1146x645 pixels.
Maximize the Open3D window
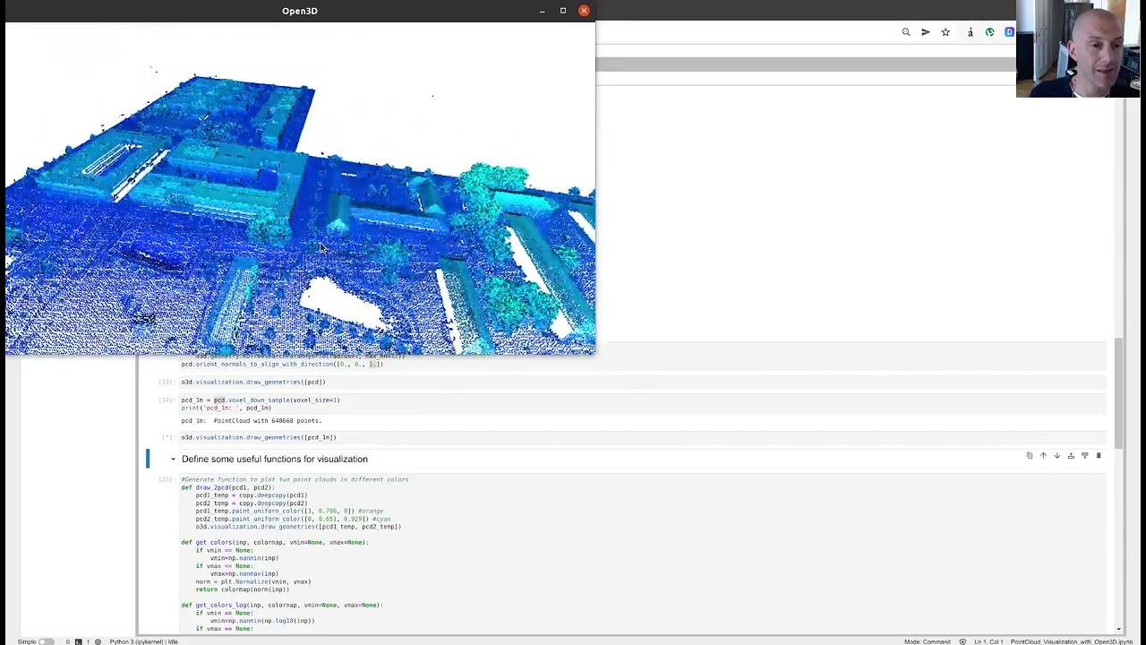click(563, 11)
